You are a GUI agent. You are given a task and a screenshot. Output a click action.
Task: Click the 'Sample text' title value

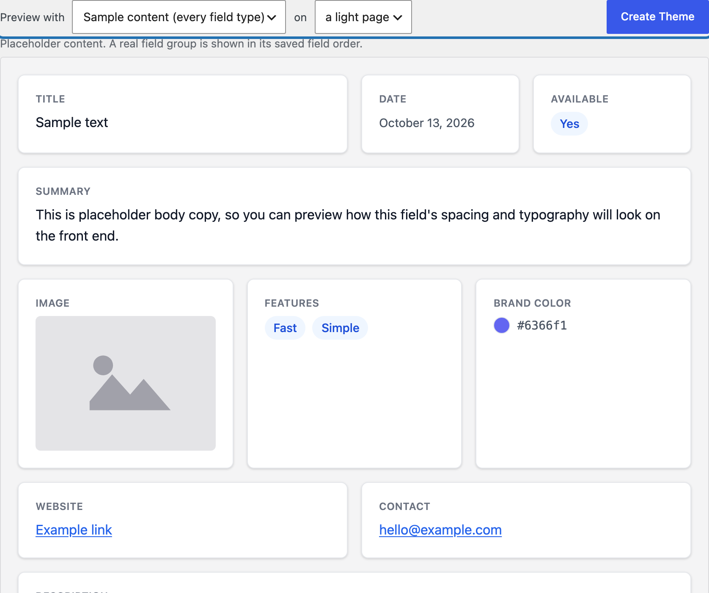(72, 122)
